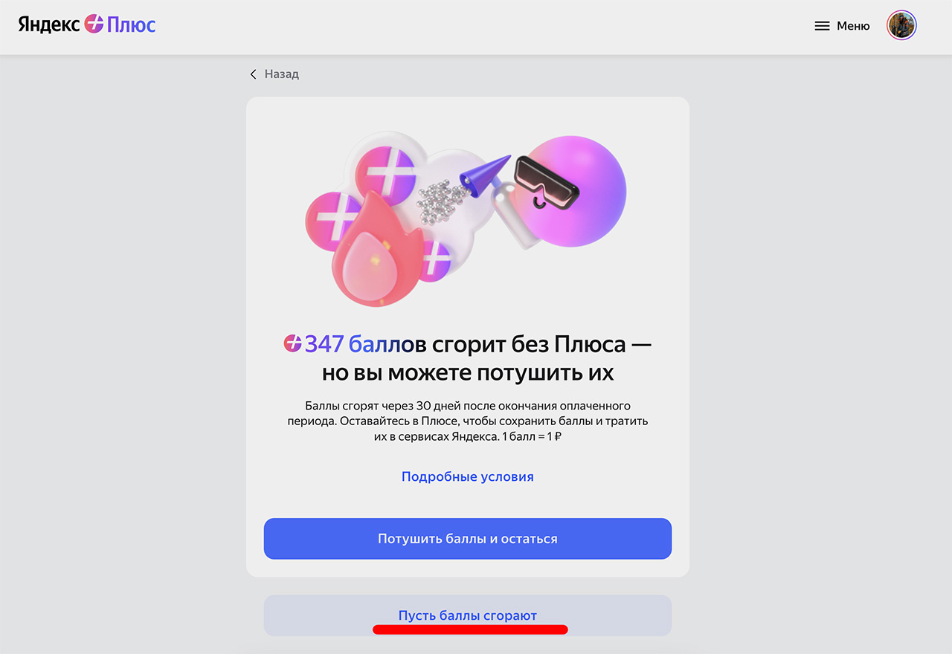Open the Меню label in header
The width and height of the screenshot is (952, 654).
pos(853,26)
